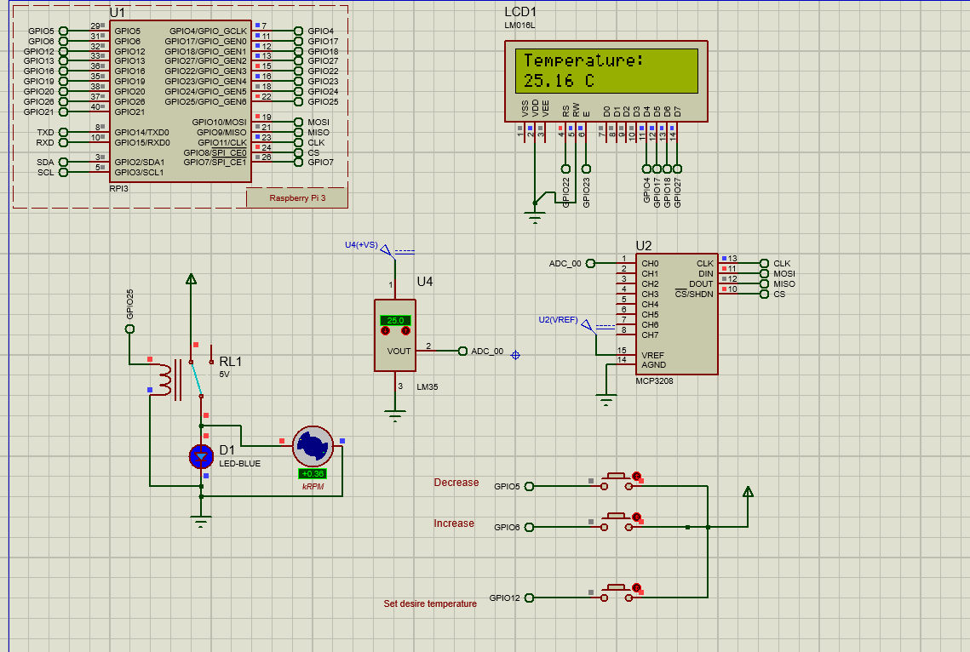Click the VREF pin label on MCP3208
This screenshot has height=652, width=970.
pyautogui.click(x=652, y=355)
